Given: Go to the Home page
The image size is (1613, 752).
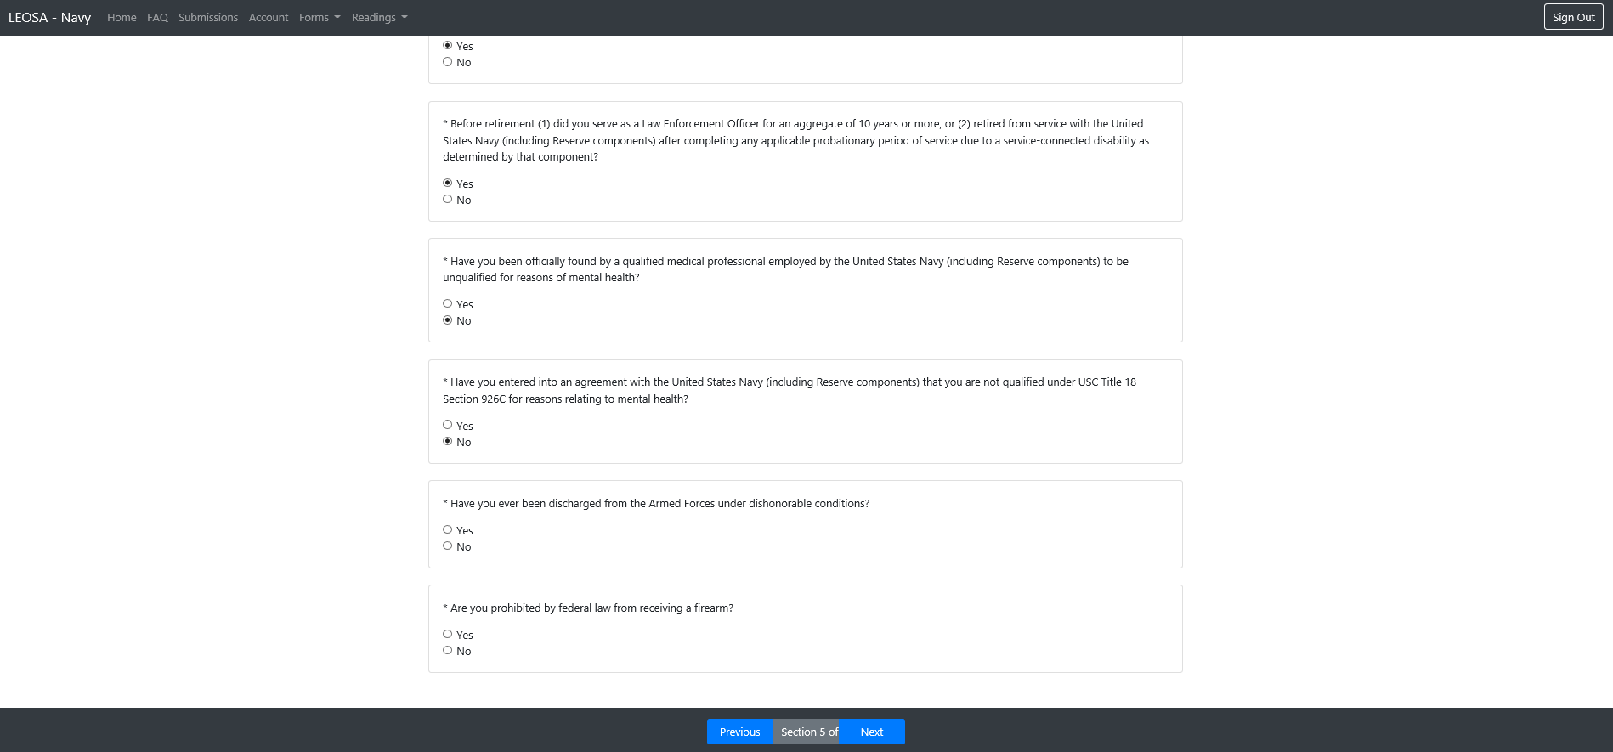Looking at the screenshot, I should click(x=122, y=18).
